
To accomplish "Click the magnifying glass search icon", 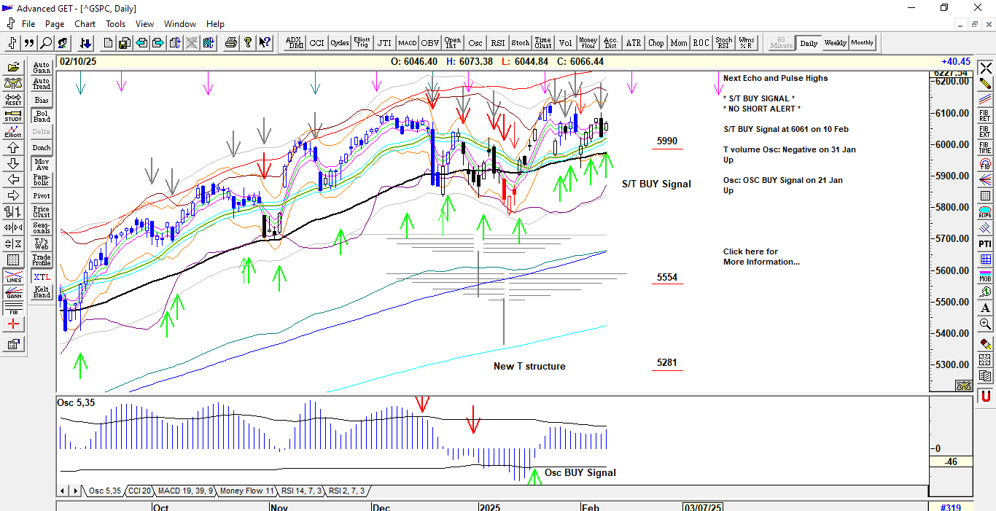I will coord(46,43).
